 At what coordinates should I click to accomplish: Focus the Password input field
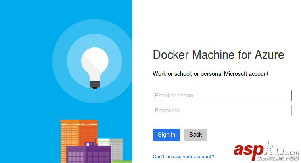pos(222,111)
